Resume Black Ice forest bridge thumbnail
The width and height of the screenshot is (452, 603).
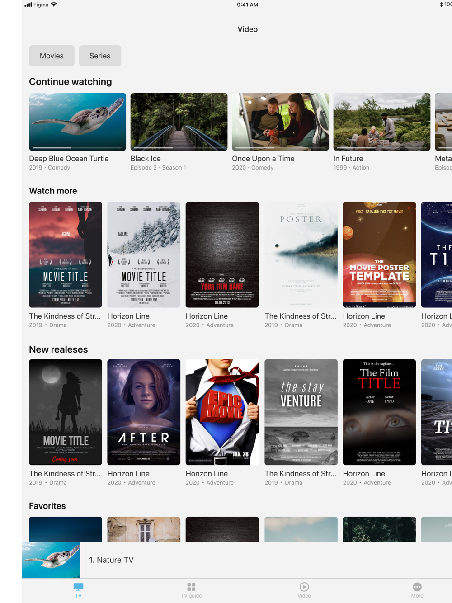click(x=179, y=122)
